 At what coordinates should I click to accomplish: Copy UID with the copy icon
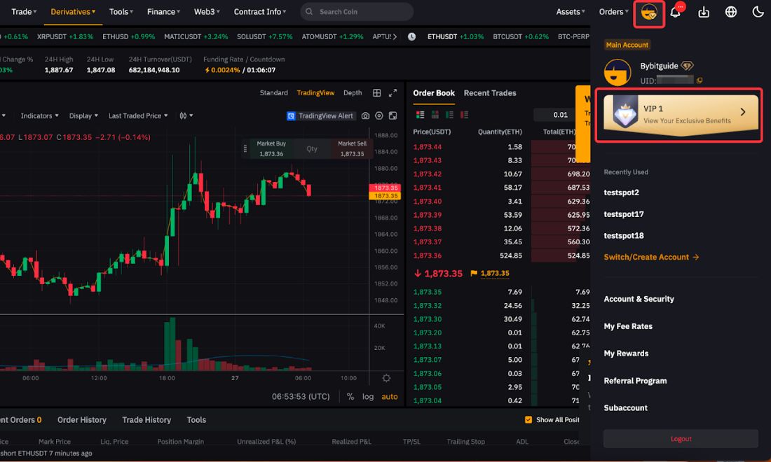click(700, 80)
